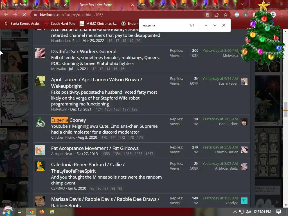Open AtroposHeart avatar on Fat Acceptance thread
288x216 pixels.
pos(40,150)
